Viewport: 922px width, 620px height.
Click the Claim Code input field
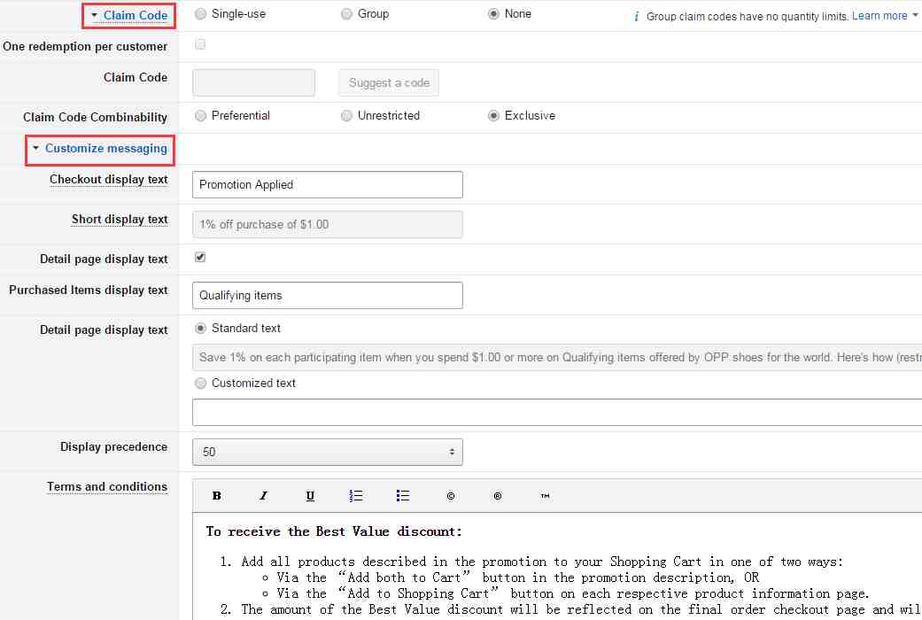tap(253, 83)
